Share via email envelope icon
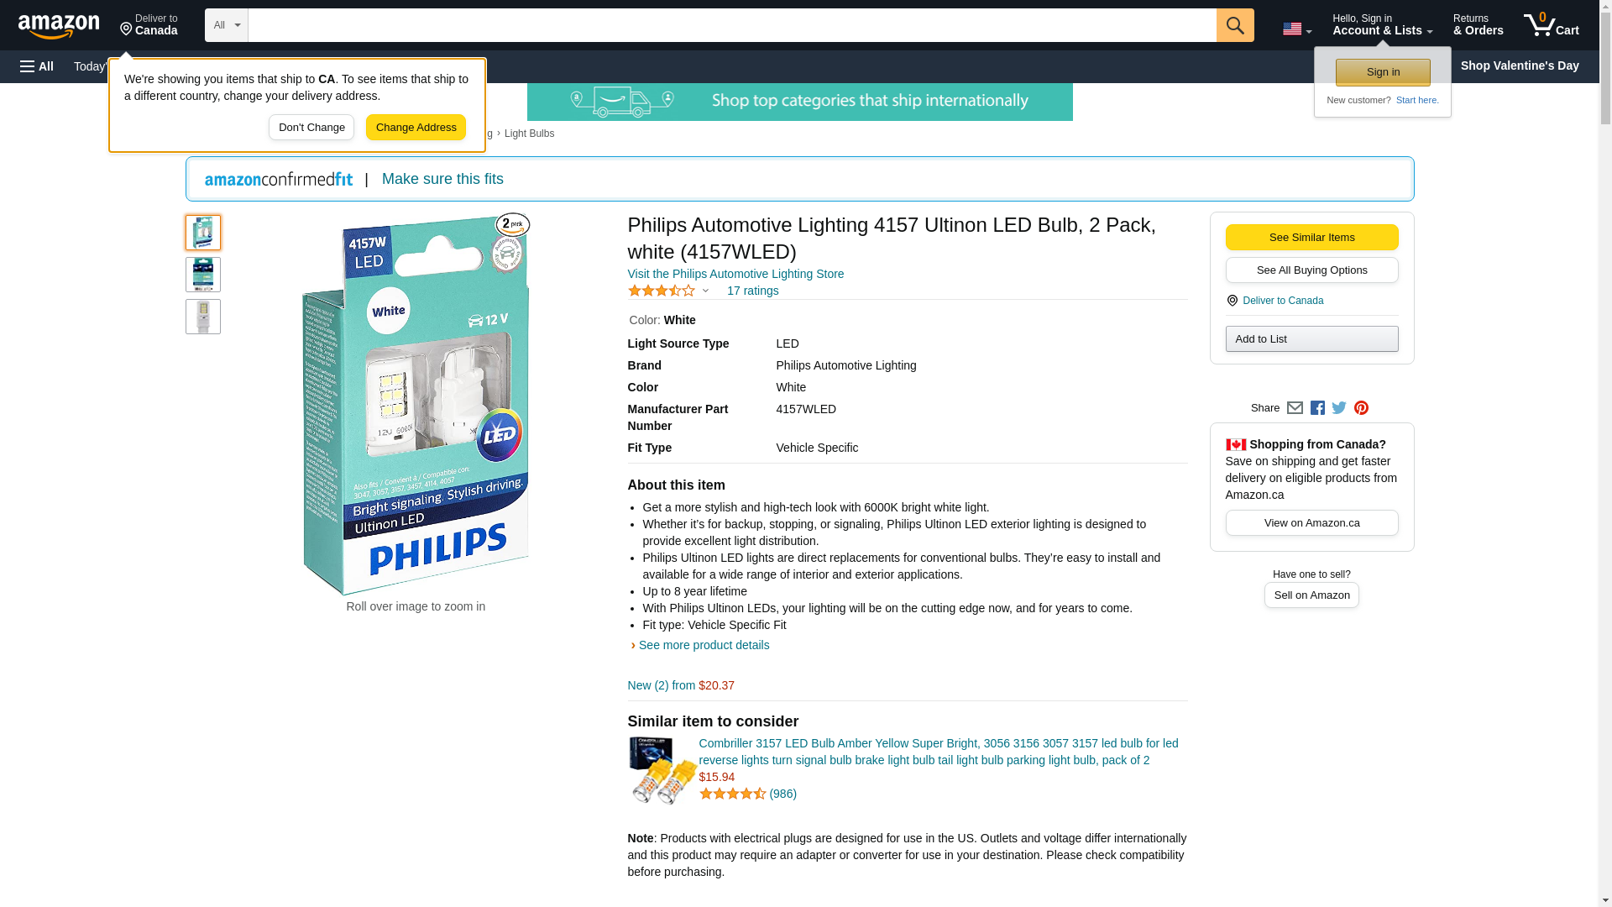1612x907 pixels. coord(1295,408)
